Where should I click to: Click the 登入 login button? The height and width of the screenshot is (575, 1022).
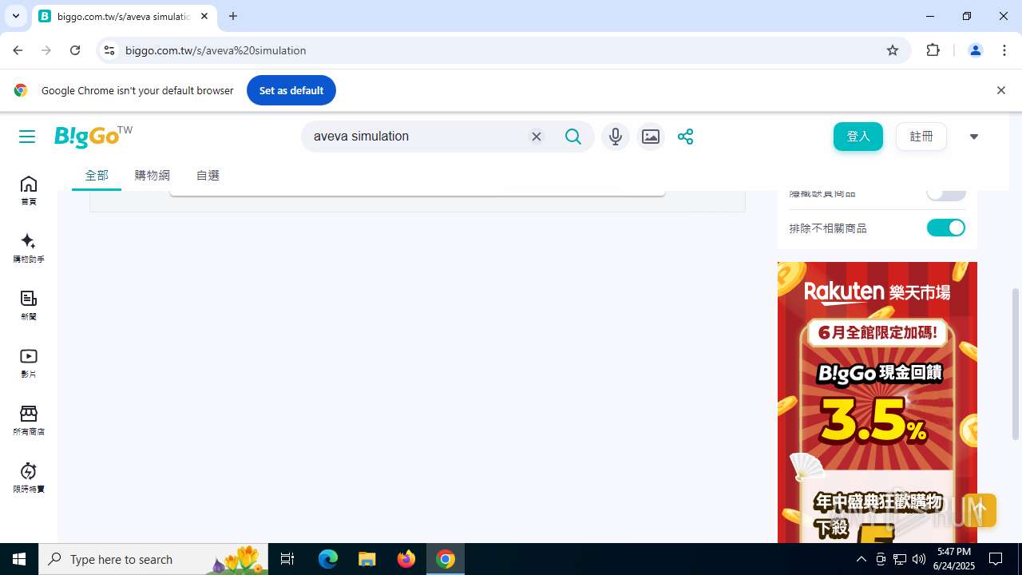858,137
